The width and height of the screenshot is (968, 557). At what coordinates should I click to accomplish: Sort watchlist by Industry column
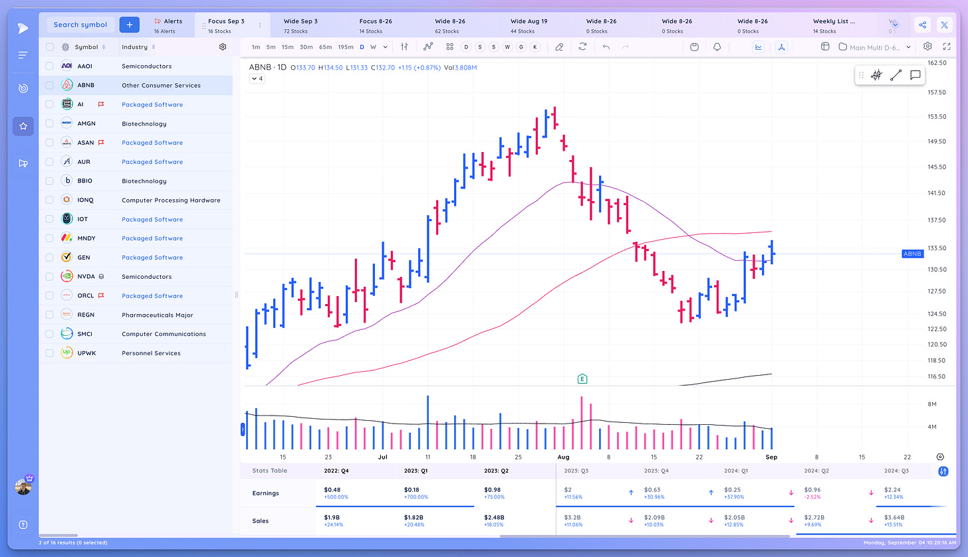coord(138,47)
